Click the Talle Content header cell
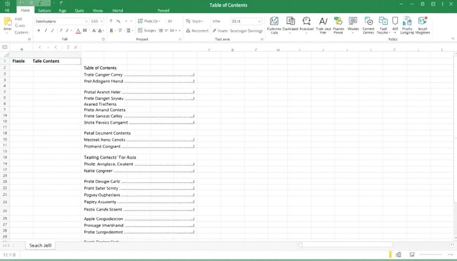The width and height of the screenshot is (457, 261). [x=46, y=61]
